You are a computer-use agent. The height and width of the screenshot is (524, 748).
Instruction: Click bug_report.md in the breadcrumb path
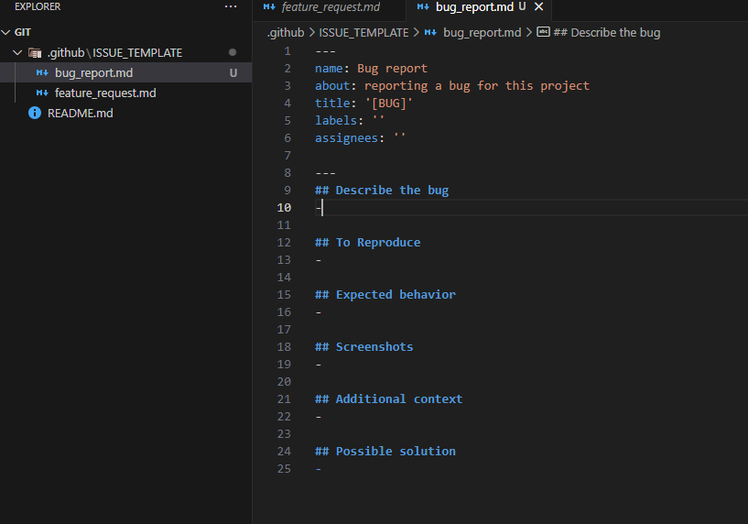click(482, 32)
